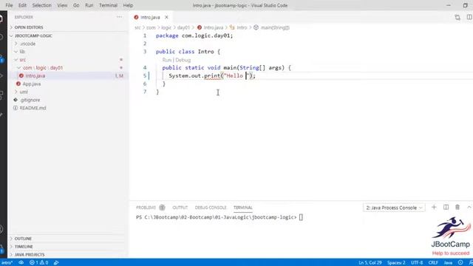
Task: Open the File menu
Action: (9, 5)
